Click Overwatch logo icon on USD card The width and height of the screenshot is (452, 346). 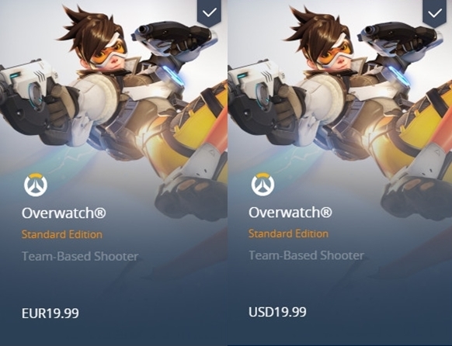[263, 184]
